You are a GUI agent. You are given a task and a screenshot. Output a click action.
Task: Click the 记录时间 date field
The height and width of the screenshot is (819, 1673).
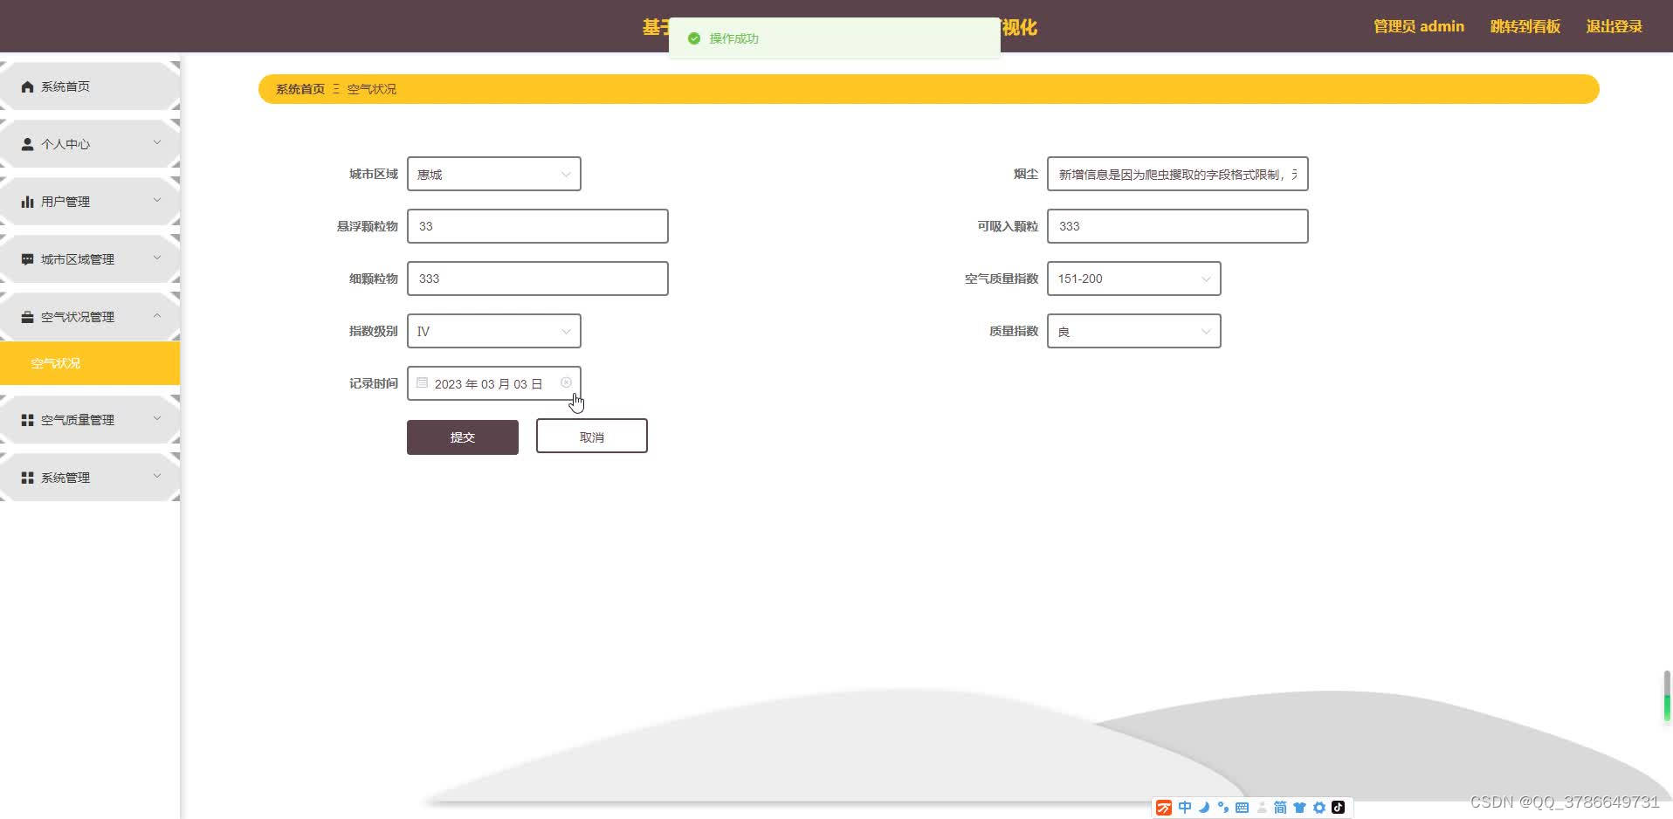(x=494, y=383)
